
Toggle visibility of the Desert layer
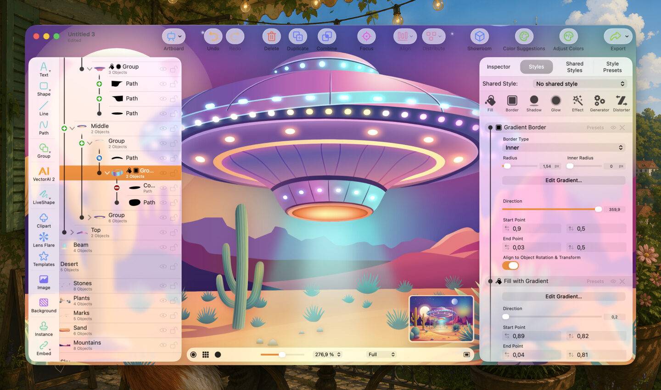(163, 267)
